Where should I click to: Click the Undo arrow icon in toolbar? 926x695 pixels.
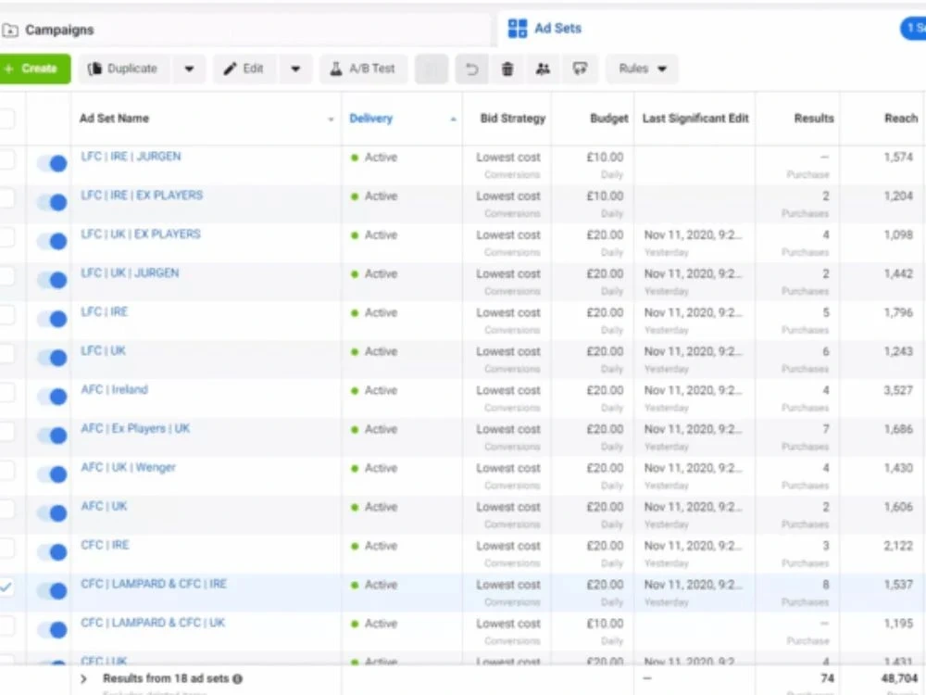[472, 69]
